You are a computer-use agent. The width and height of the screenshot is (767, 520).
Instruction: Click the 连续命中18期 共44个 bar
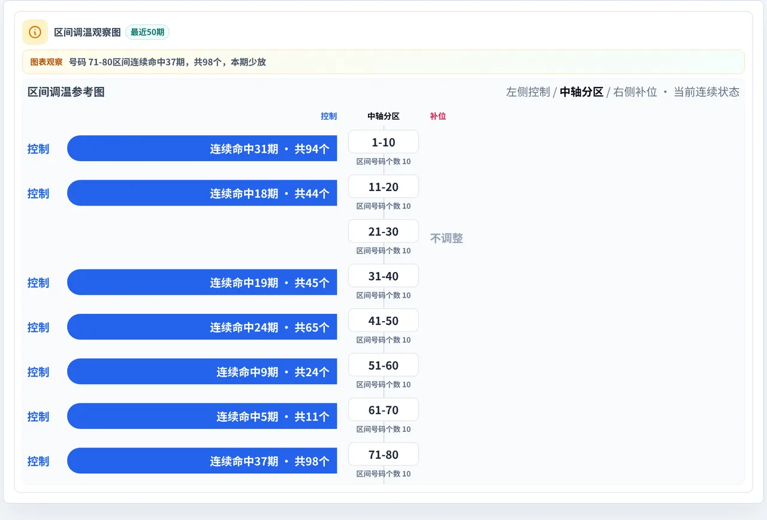tap(202, 193)
